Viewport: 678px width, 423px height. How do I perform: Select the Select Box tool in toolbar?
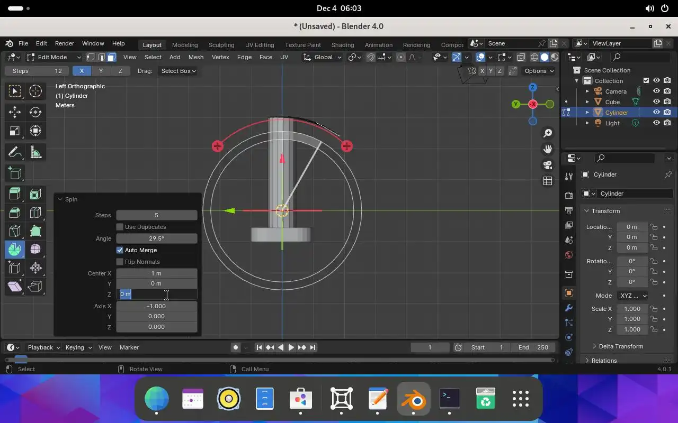point(15,91)
